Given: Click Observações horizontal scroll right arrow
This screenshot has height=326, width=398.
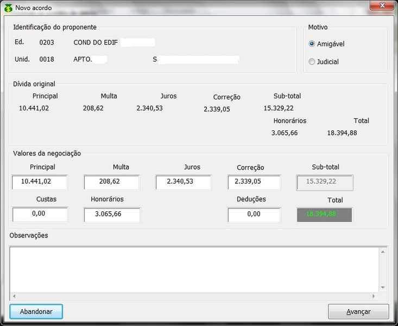Looking at the screenshot, I should (374, 296).
